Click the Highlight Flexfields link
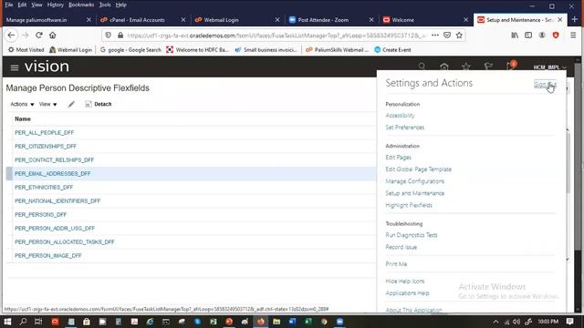 409,205
